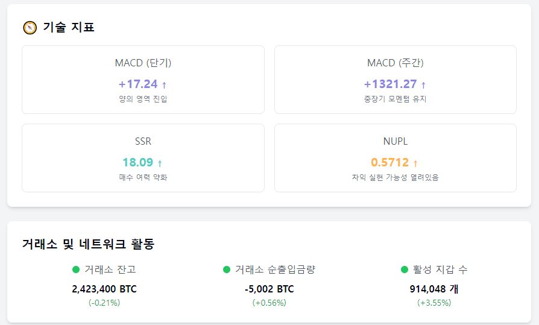Click the green dot beside 거래소 잔고

point(76,270)
